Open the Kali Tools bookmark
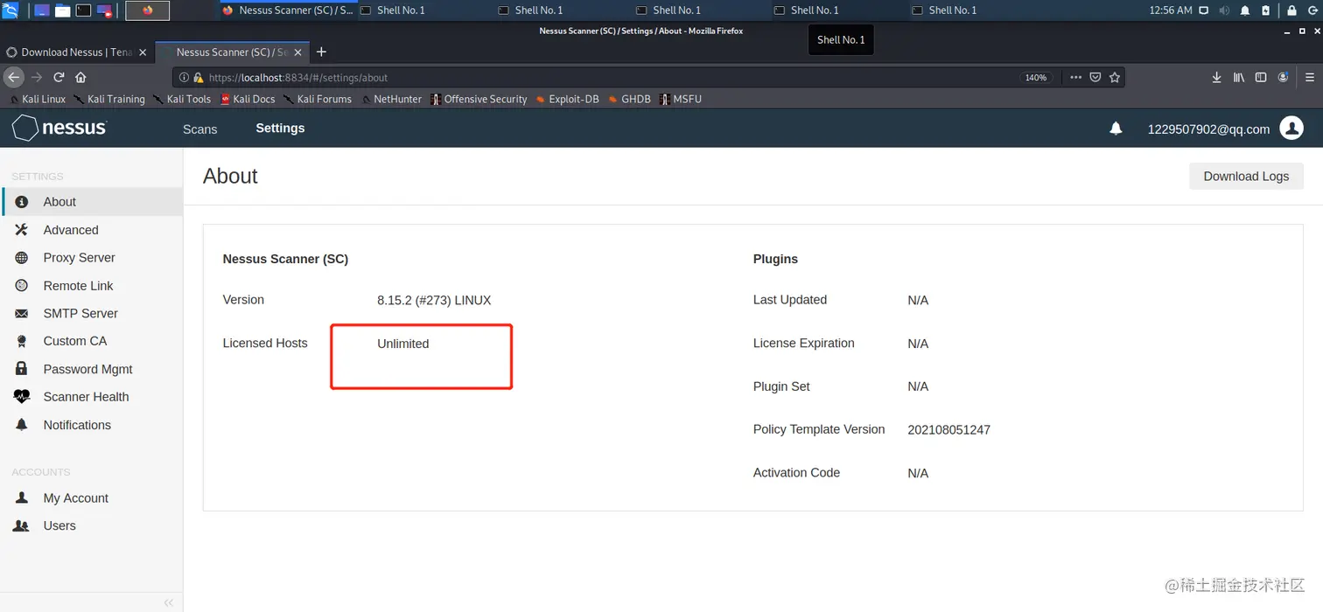Viewport: 1323px width, 612px height. (182, 99)
